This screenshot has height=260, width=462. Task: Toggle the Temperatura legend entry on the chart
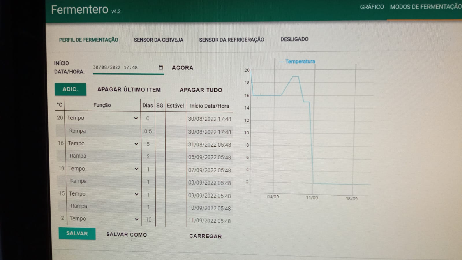click(297, 61)
